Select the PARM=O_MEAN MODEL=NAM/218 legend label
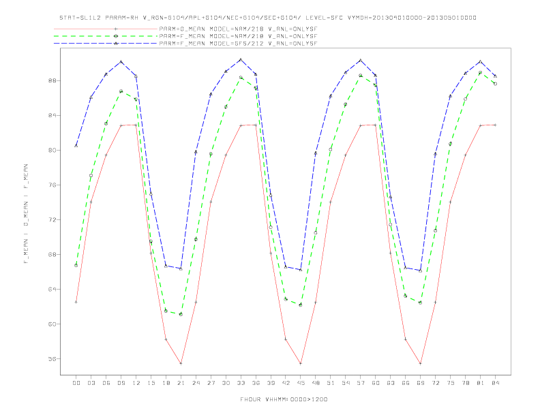 (x=238, y=29)
